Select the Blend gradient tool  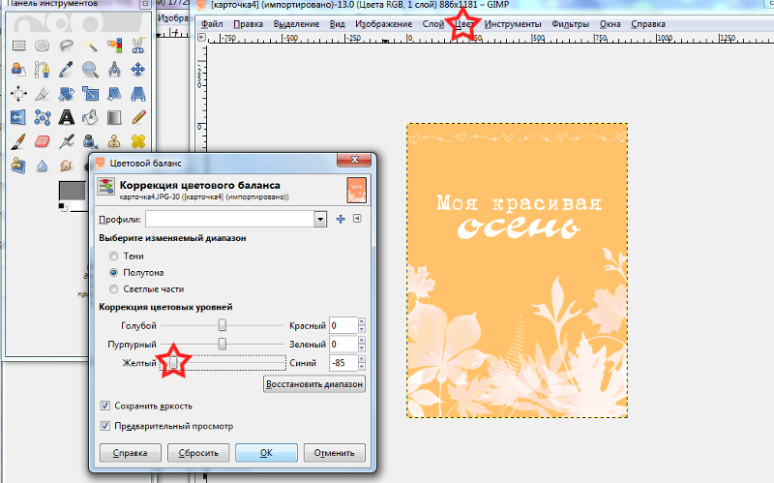(x=114, y=117)
